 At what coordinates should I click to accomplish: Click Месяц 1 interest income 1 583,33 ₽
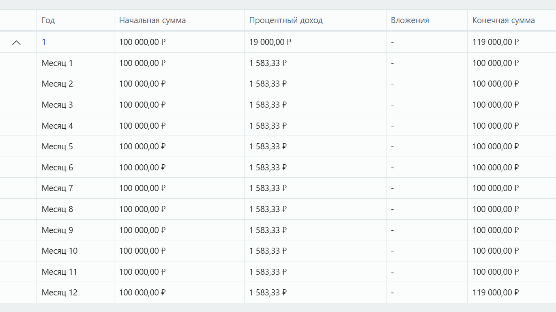268,63
